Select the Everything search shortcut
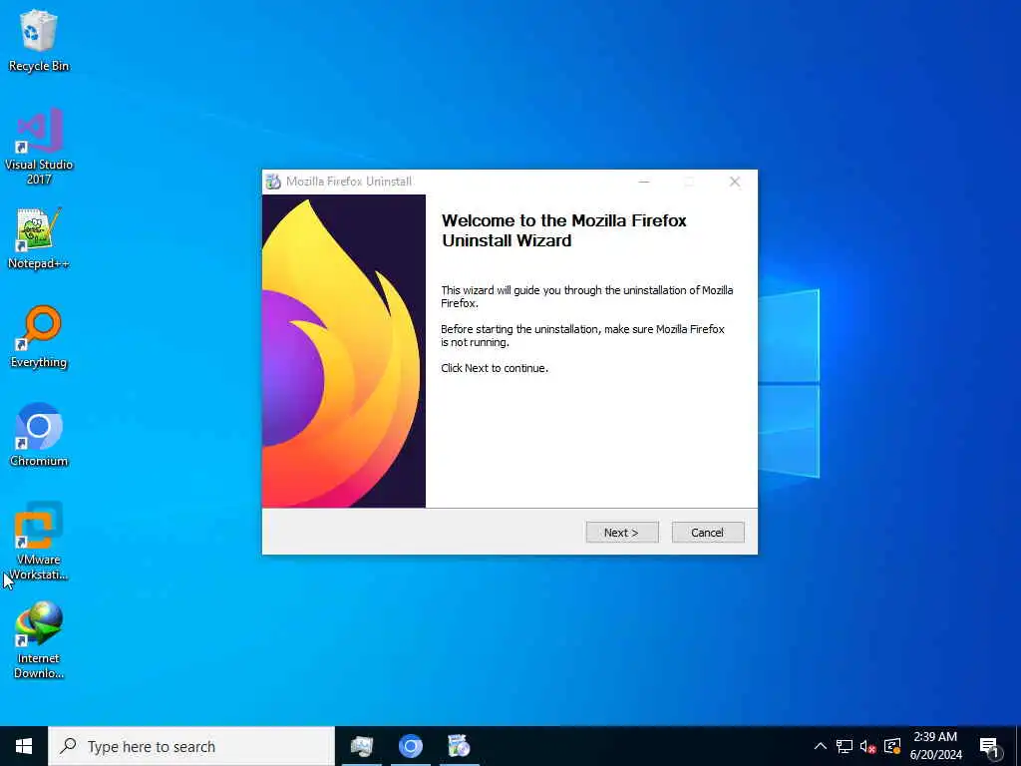Viewport: 1021px width, 766px height. (39, 337)
